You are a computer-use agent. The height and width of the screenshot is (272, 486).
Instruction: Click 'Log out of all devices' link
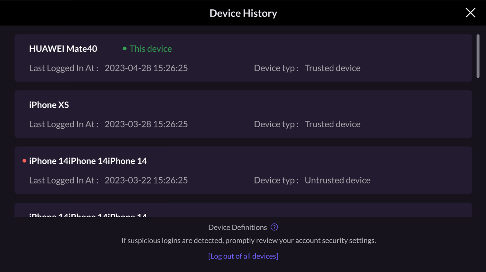[243, 256]
